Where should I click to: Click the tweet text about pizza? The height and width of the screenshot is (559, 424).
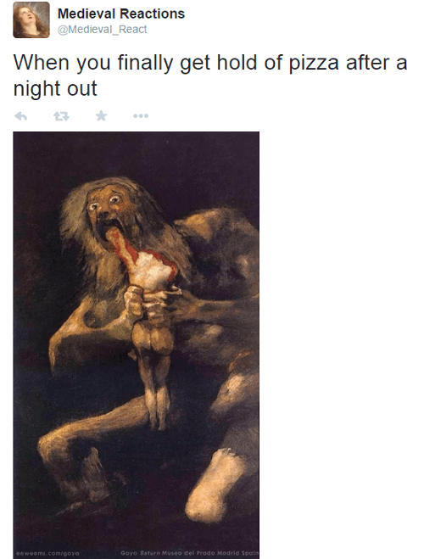point(210,75)
